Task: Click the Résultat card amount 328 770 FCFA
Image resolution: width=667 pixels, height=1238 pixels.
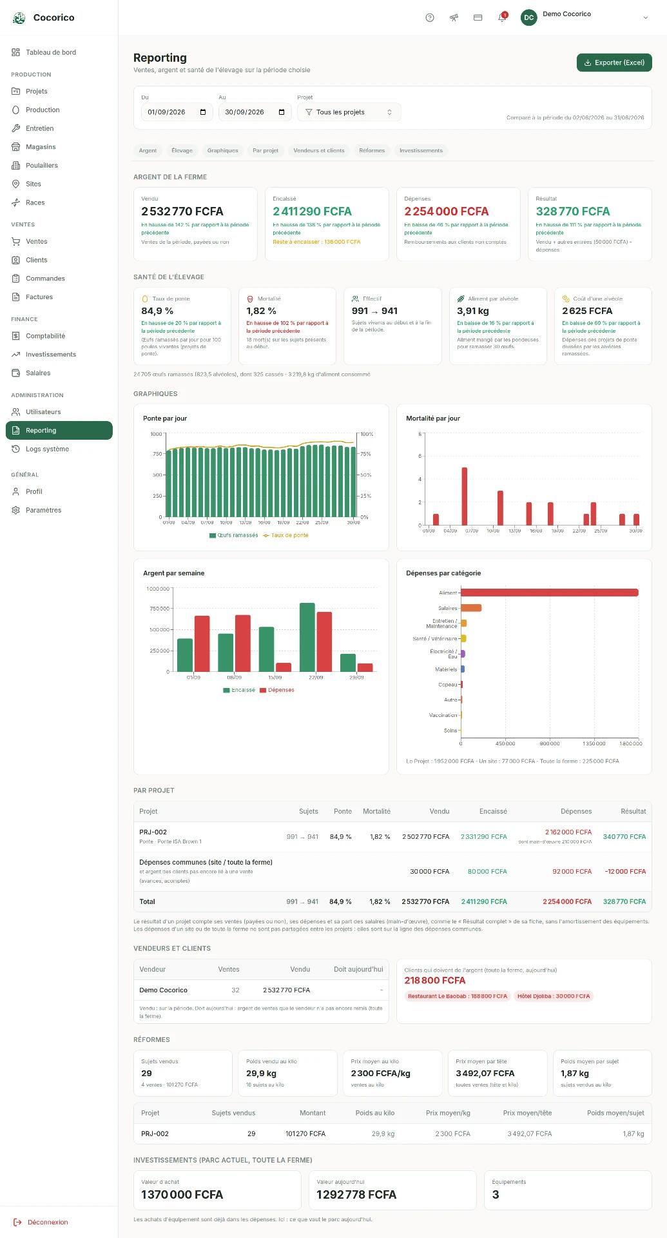Action: pos(573,211)
